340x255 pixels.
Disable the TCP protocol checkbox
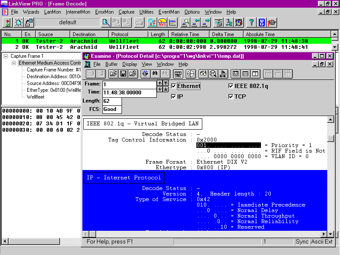pyautogui.click(x=231, y=97)
